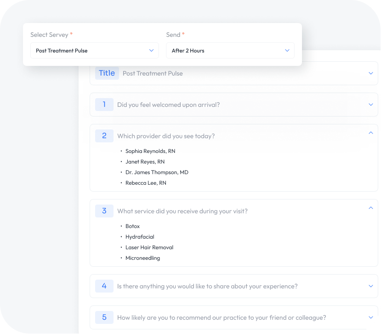Collapse question 3 service list
Screen dimensions: 381x334
(x=371, y=208)
